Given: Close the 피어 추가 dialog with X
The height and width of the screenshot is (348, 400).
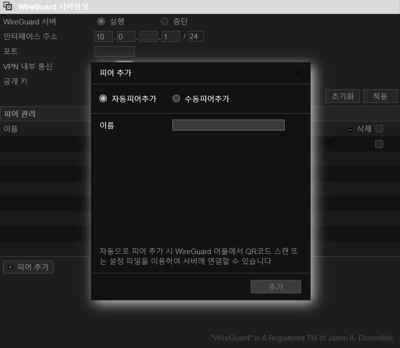Looking at the screenshot, I should 298,73.
